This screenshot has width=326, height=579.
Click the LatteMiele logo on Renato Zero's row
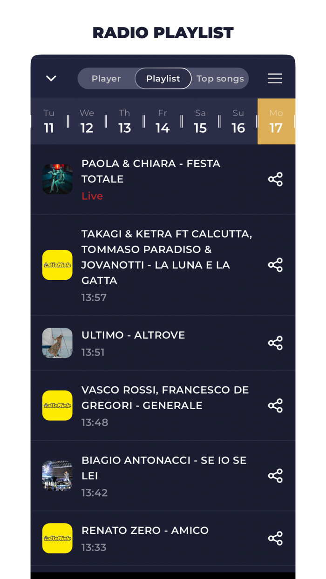coord(57,538)
